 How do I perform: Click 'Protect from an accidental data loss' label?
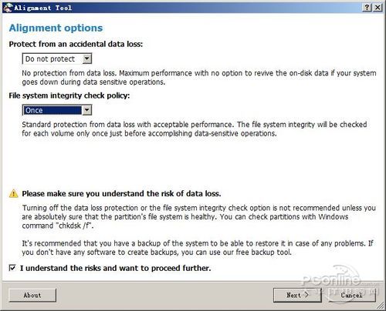[x=76, y=44]
